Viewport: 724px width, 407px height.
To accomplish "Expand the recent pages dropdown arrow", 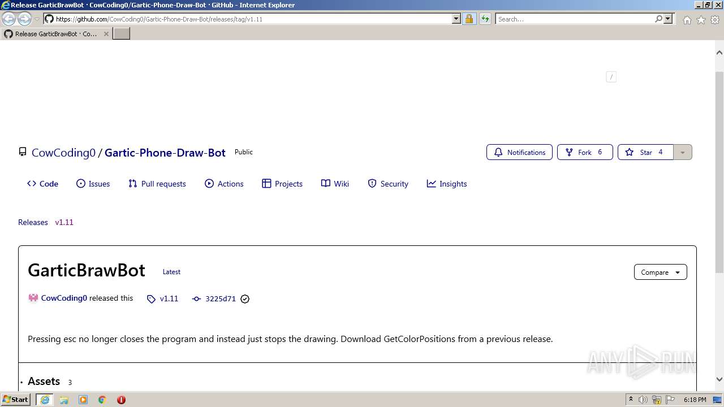I will pos(37,19).
